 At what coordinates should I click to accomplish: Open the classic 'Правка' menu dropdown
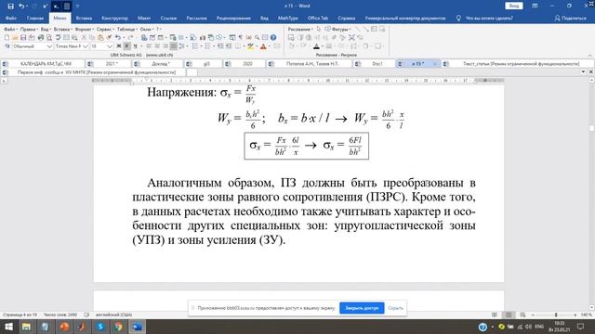point(29,29)
